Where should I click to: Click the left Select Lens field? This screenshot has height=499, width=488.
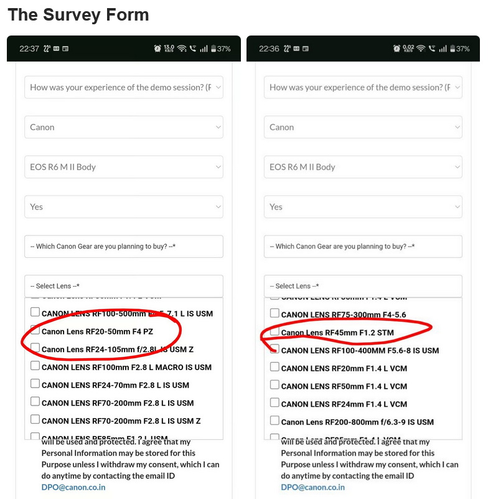tap(123, 286)
